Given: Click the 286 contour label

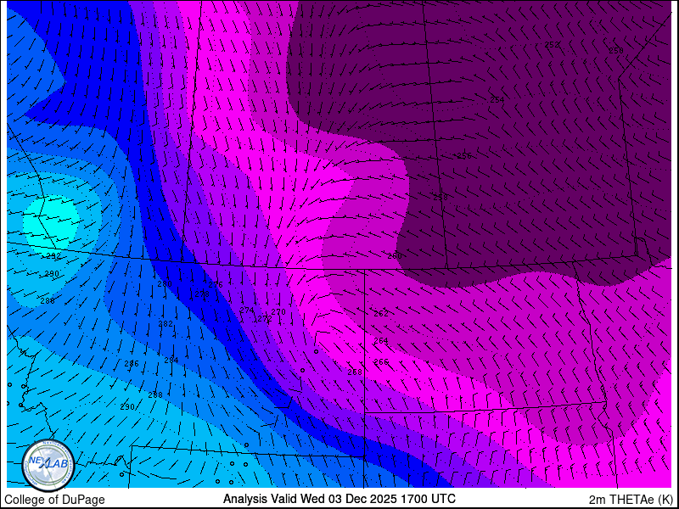Looking at the screenshot, I should pos(132,364).
